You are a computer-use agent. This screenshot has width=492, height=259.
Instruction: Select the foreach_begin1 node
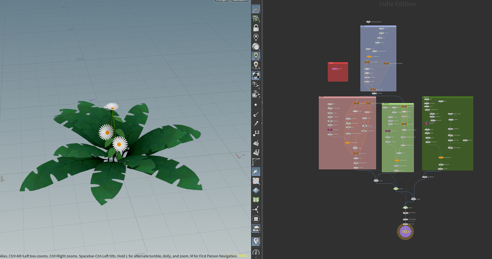(x=367, y=62)
